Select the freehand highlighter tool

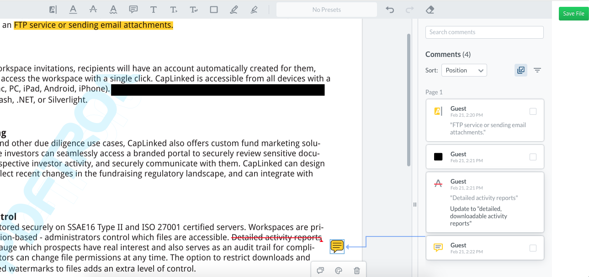tap(254, 10)
